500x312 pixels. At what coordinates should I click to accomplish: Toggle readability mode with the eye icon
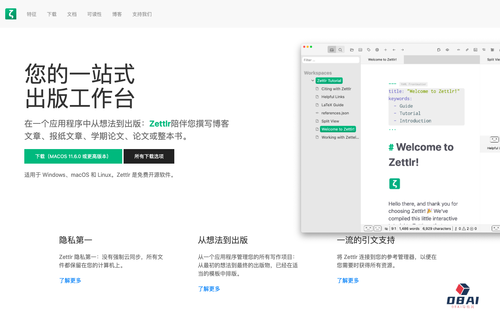pos(447,50)
